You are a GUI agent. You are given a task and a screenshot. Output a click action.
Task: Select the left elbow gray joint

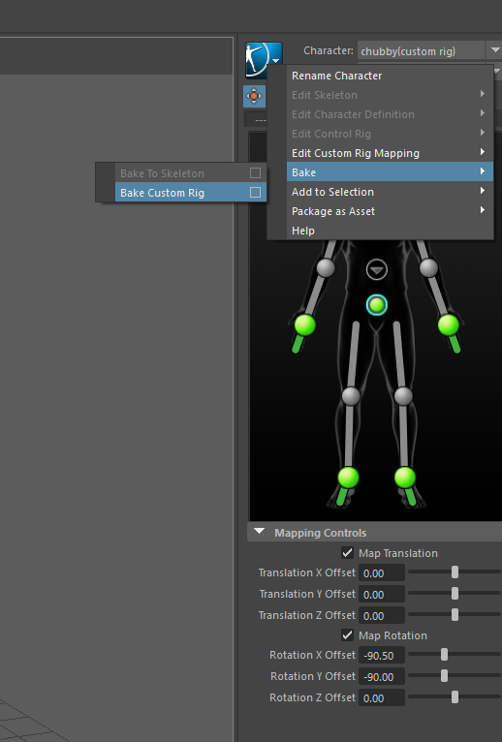click(326, 268)
